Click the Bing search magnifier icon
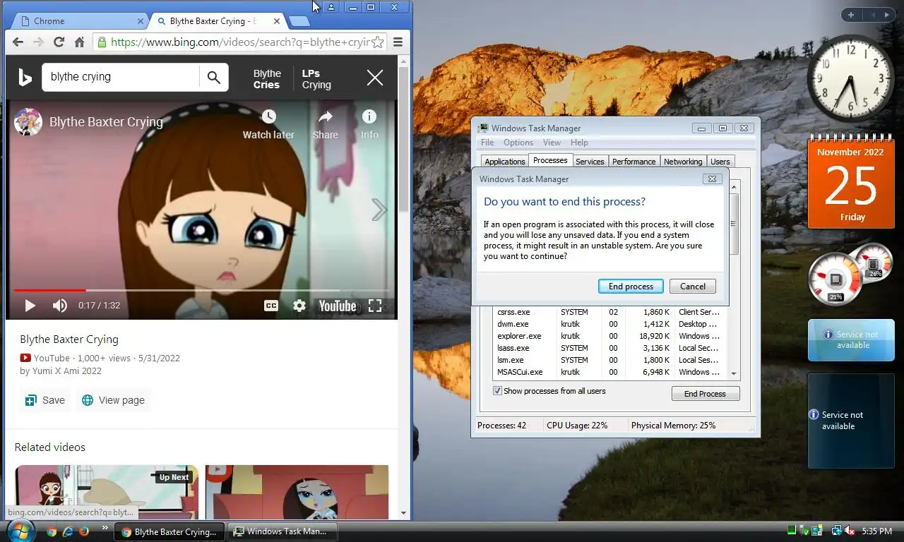The width and height of the screenshot is (904, 542). (213, 77)
